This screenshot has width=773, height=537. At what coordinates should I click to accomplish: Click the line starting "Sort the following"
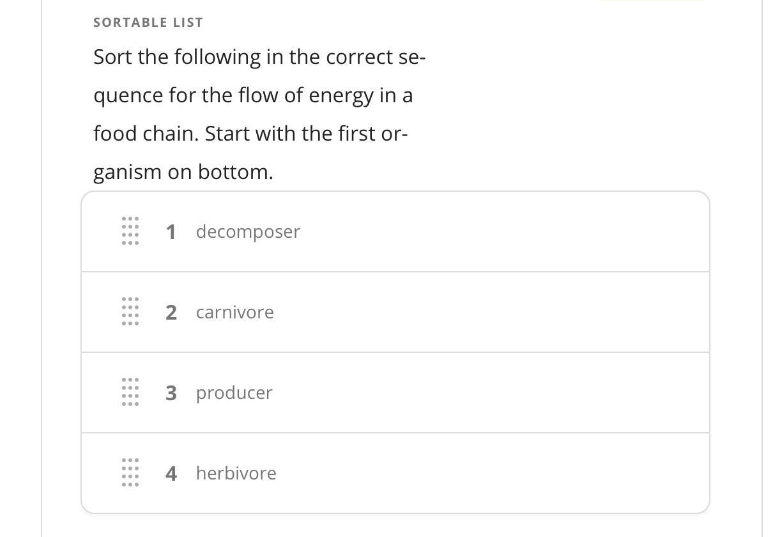pyautogui.click(x=259, y=57)
